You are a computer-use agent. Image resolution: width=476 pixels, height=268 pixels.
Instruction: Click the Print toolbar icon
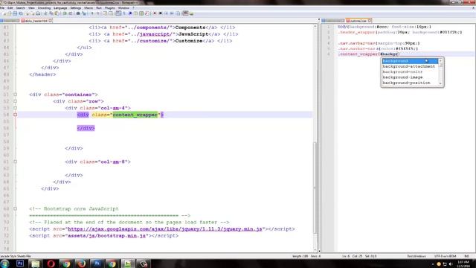[38, 13]
